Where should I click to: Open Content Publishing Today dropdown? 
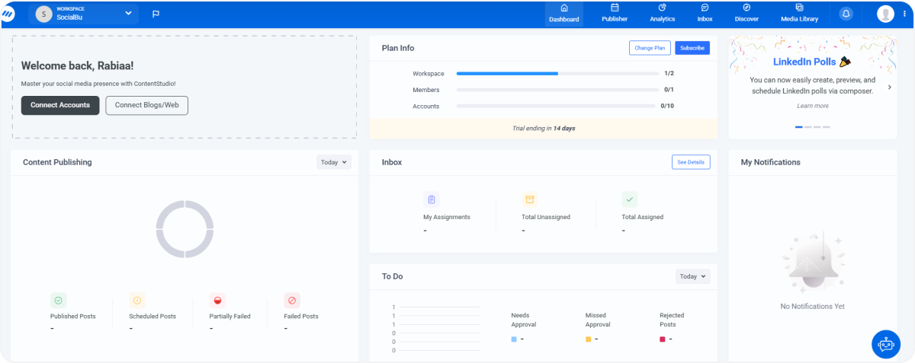click(334, 162)
